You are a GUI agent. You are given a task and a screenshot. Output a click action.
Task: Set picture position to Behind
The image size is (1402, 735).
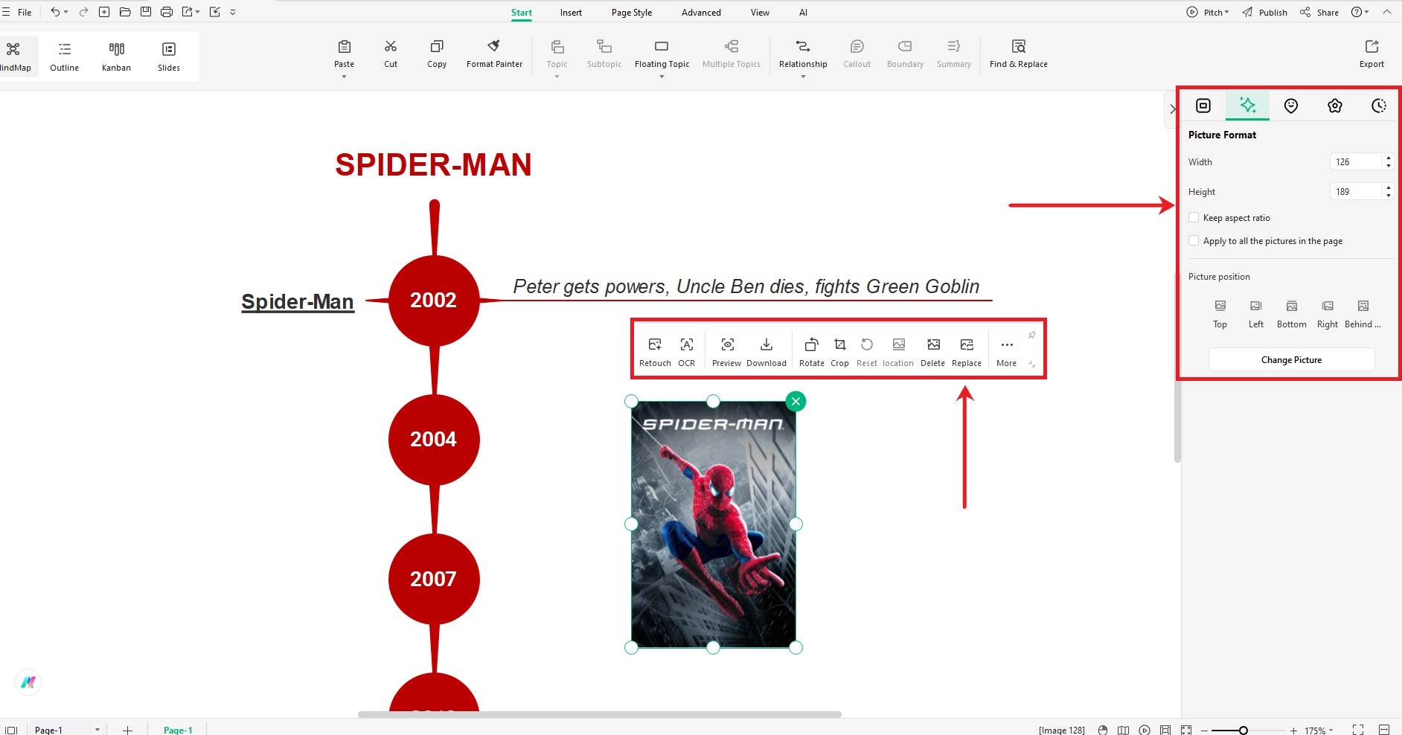click(1363, 314)
